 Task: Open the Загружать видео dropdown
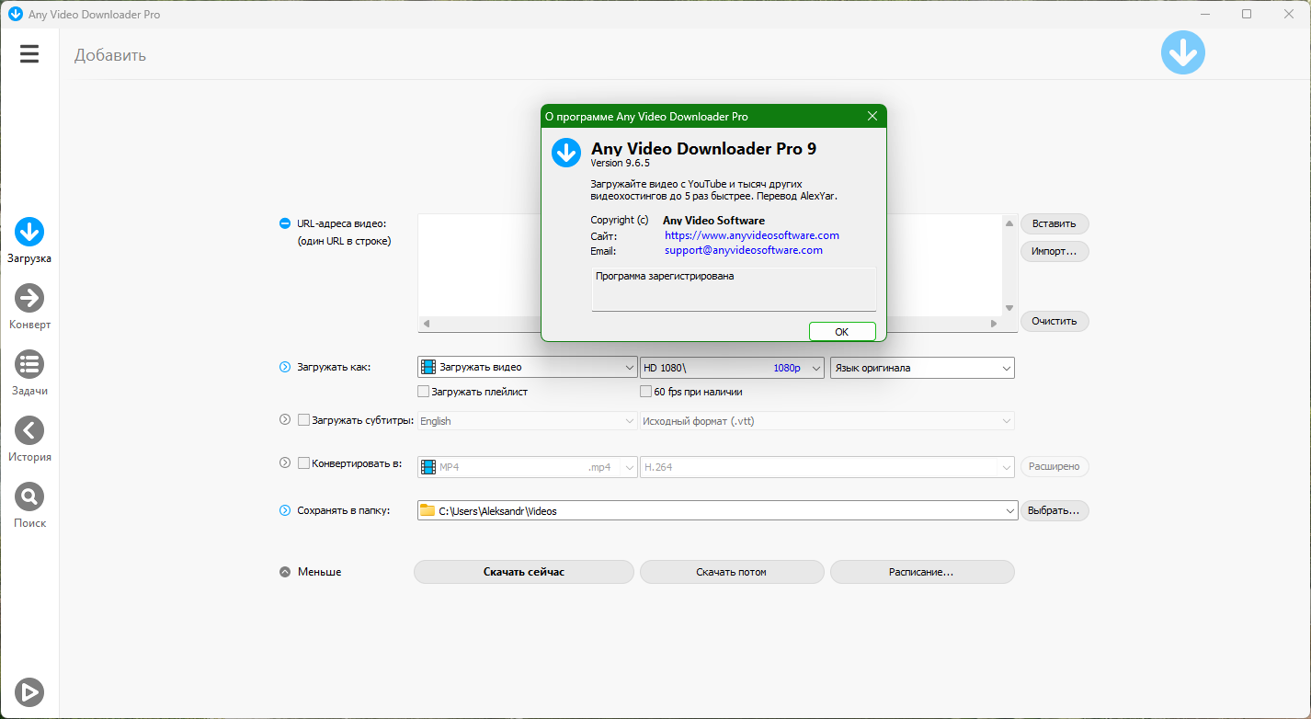pyautogui.click(x=528, y=368)
